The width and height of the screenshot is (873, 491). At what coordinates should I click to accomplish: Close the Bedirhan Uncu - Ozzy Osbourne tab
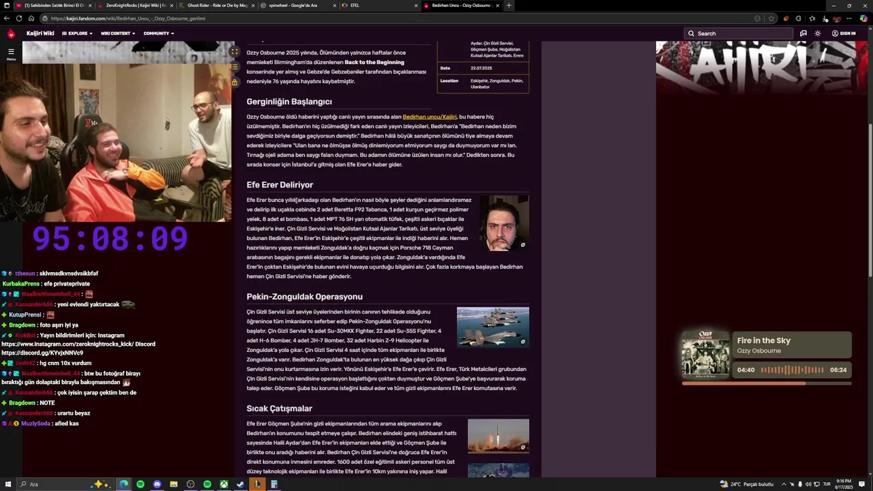(x=498, y=5)
